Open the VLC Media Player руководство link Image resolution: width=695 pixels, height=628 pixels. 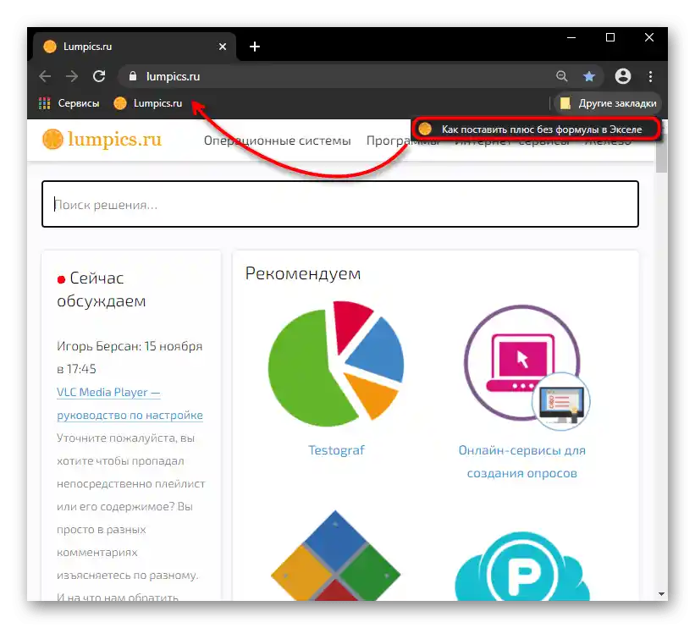130,404
